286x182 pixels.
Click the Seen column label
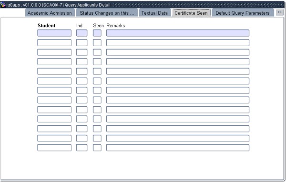[98, 26]
